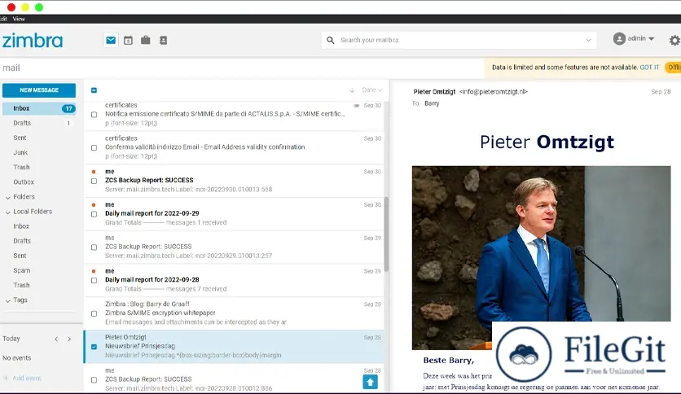The image size is (681, 394).
Task: Click the sender address info@pieteromtzigt.nl
Action: [x=494, y=91]
